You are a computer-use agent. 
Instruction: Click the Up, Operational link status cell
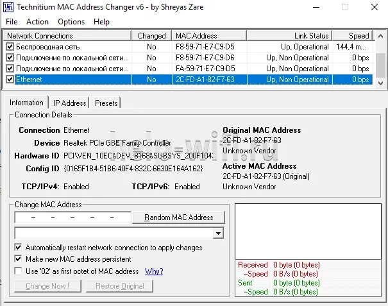point(305,47)
